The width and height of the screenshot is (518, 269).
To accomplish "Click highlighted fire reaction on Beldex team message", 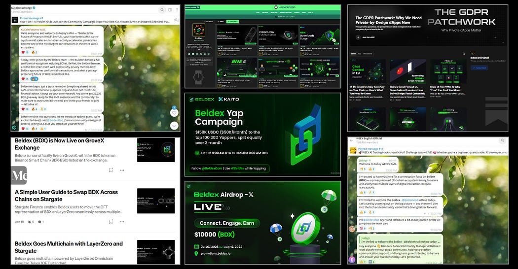I will pyautogui.click(x=34, y=79).
